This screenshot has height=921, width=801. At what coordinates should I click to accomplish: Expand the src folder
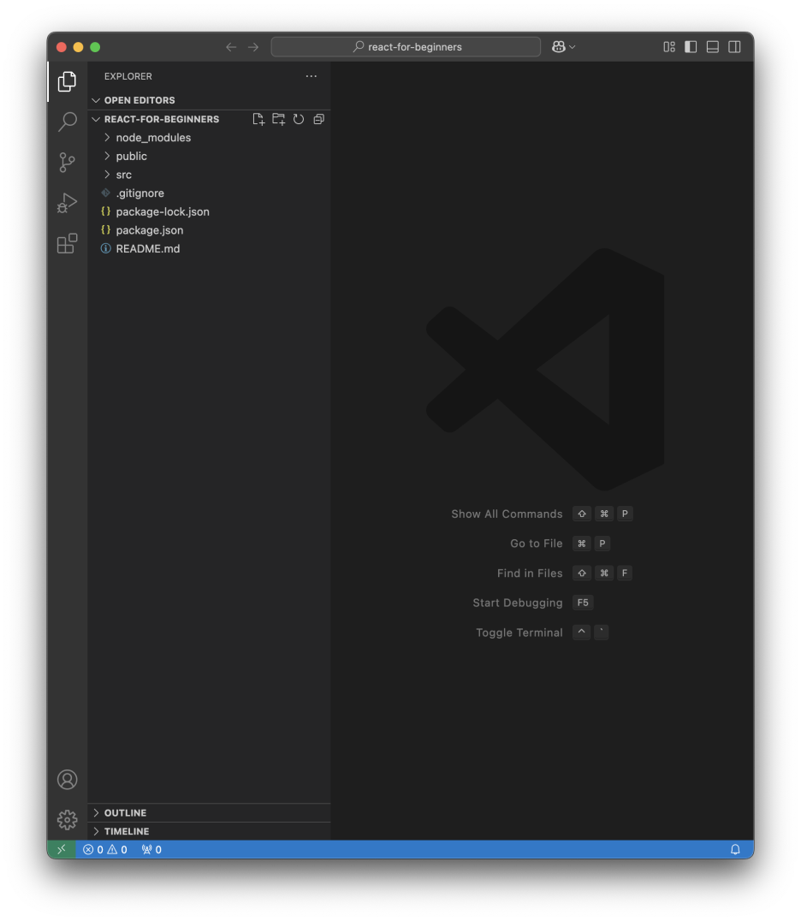click(x=209, y=175)
